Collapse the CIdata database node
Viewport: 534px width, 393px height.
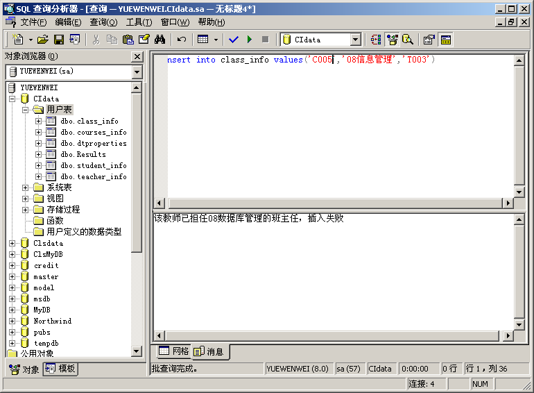pyautogui.click(x=12, y=99)
